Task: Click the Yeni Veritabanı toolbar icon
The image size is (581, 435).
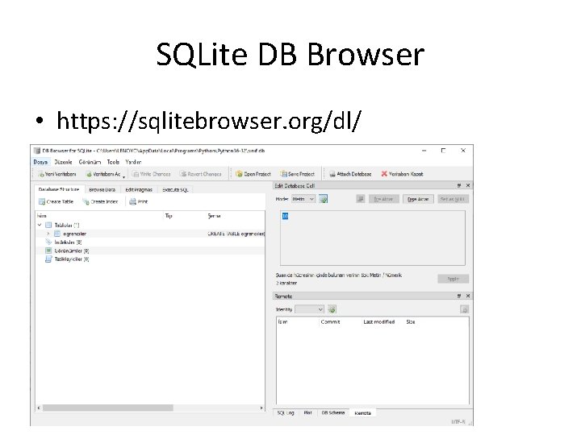Action: tap(41, 174)
